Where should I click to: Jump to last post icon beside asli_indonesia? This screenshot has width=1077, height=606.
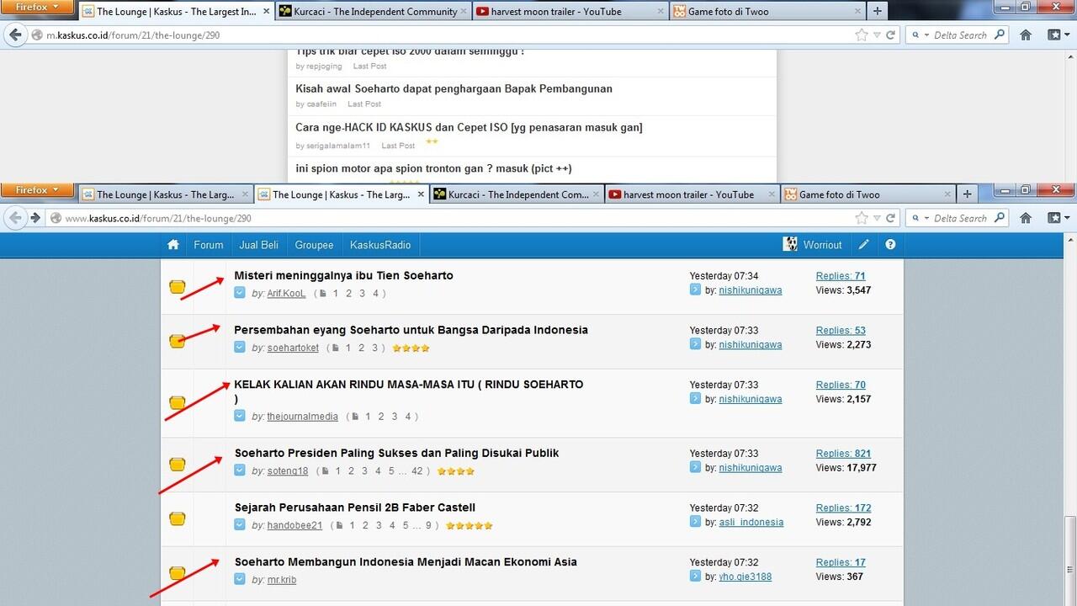point(695,522)
